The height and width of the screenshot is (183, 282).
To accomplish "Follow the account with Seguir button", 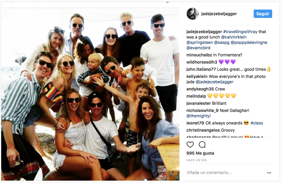I will point(263,14).
